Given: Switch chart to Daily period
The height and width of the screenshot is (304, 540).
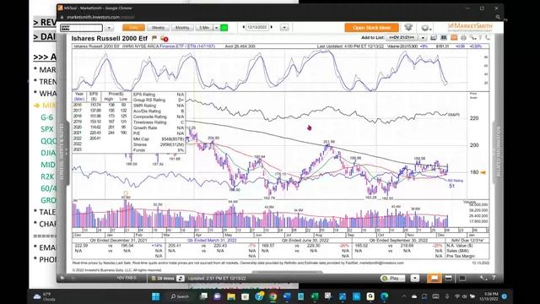Looking at the screenshot, I should click(x=133, y=28).
